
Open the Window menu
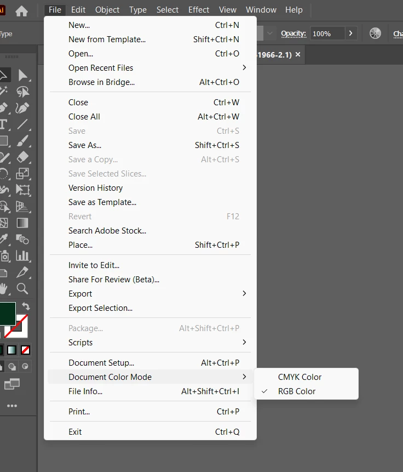click(x=261, y=10)
